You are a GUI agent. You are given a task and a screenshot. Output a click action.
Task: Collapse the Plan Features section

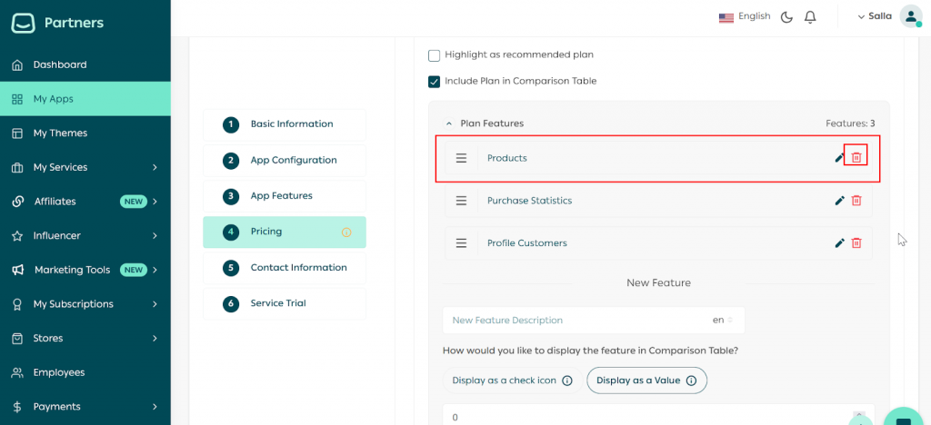448,124
